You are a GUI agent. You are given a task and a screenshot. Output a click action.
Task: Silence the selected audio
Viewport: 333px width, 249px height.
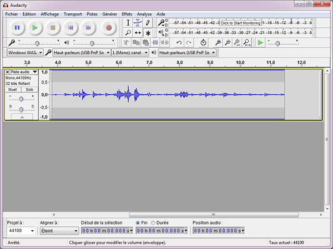165,43
